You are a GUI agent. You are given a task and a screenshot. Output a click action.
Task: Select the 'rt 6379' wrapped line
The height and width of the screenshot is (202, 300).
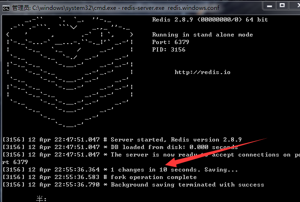(15, 162)
